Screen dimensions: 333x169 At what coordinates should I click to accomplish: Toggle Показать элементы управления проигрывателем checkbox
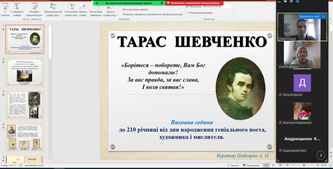click(120, 14)
